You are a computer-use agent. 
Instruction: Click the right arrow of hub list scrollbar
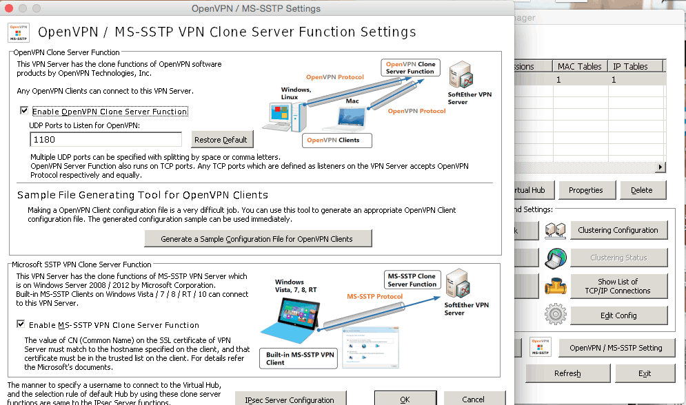pos(660,167)
